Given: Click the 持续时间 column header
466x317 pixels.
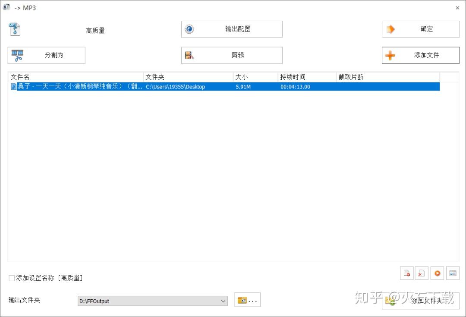Looking at the screenshot, I should point(307,77).
